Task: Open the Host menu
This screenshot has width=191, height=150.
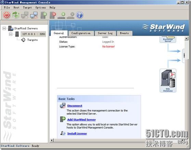Action: point(16,8)
